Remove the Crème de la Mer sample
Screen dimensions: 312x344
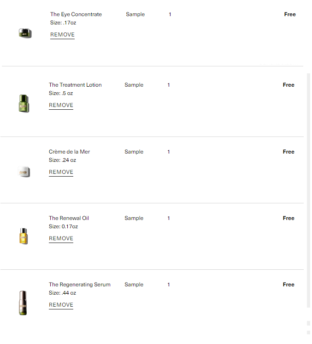click(x=61, y=172)
